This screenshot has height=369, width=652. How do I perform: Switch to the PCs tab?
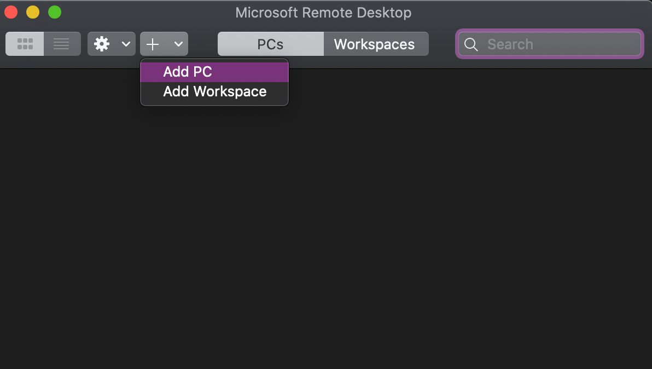coord(270,44)
